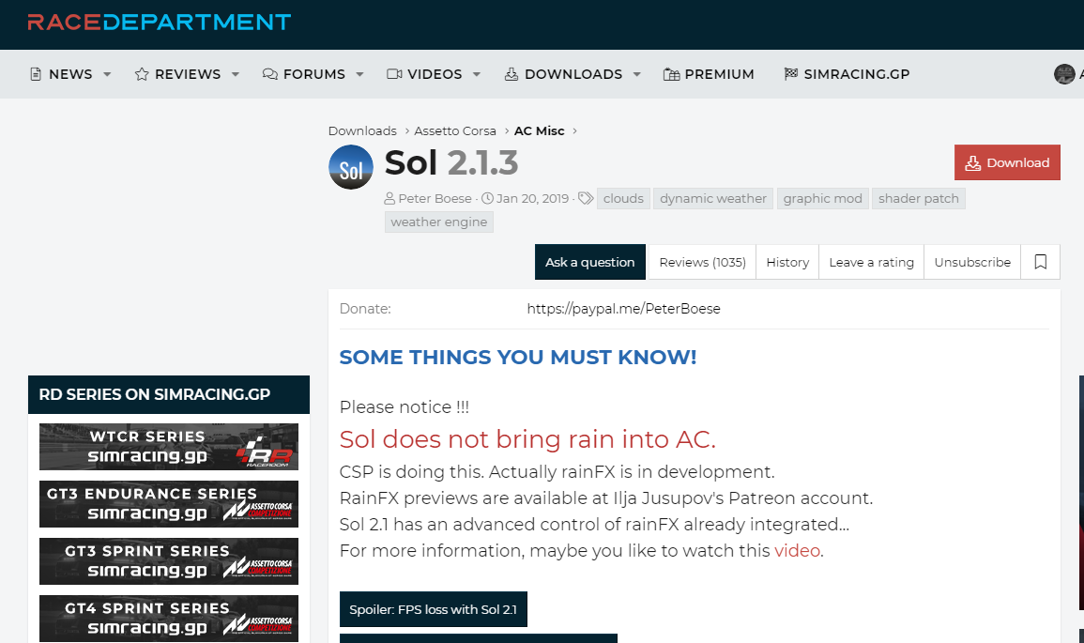Click the Jan 20, 2019 date

532,198
